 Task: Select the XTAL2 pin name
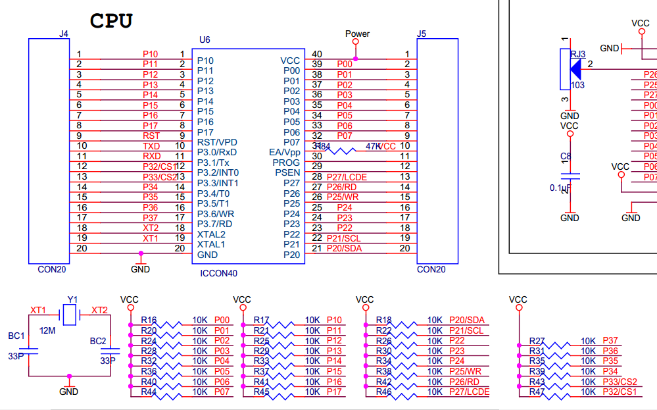click(211, 234)
